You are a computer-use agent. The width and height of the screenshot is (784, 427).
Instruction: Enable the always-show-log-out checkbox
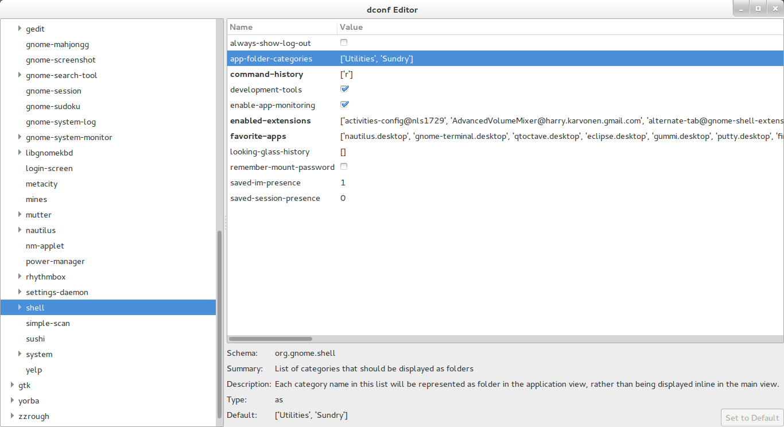(344, 42)
